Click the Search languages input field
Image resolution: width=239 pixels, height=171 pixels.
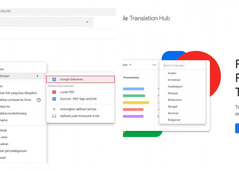coord(183,65)
